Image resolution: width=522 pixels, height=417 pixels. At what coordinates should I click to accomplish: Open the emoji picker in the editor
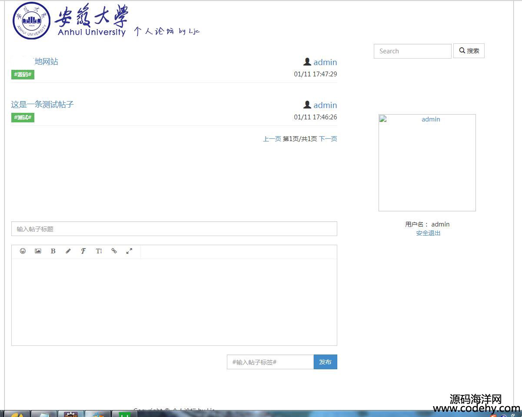tap(23, 251)
